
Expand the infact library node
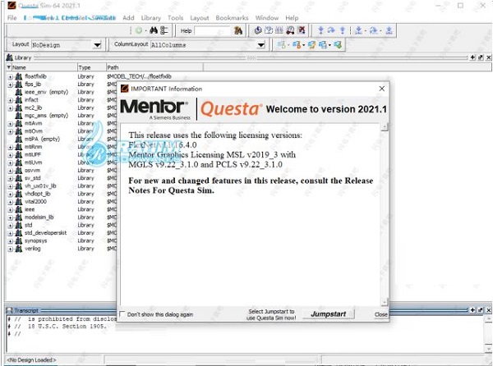pos(11,100)
